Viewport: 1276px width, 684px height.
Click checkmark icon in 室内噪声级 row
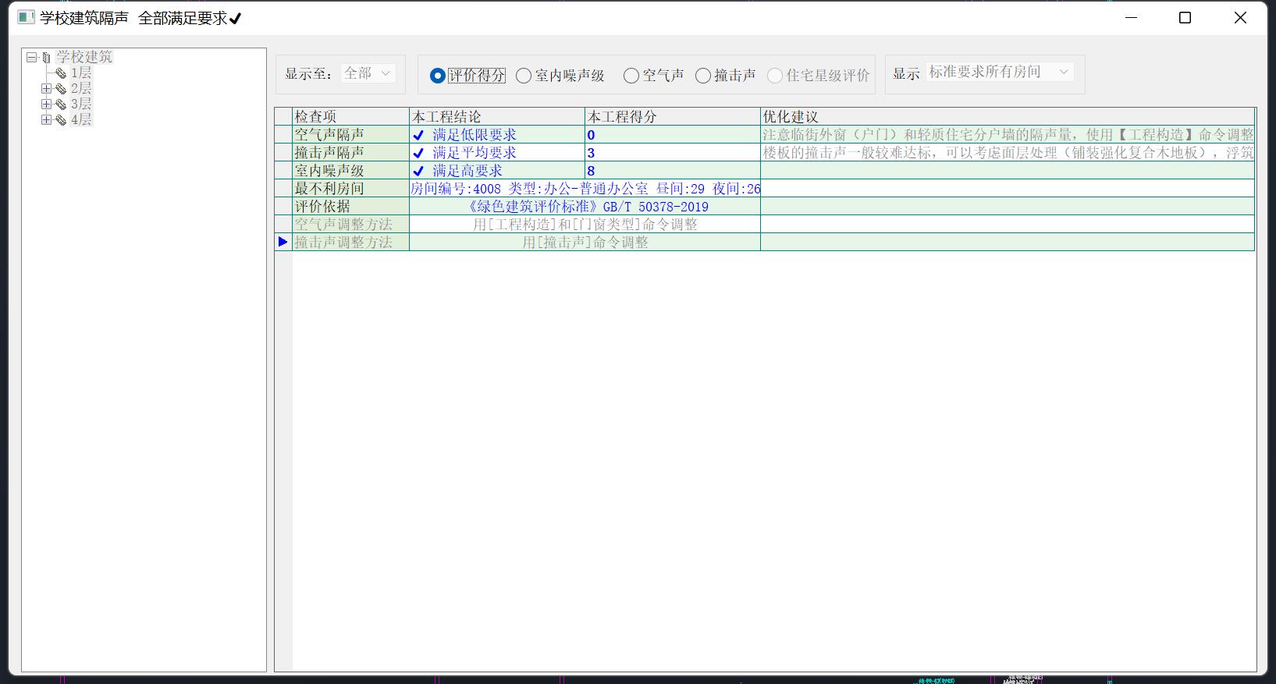tap(418, 171)
